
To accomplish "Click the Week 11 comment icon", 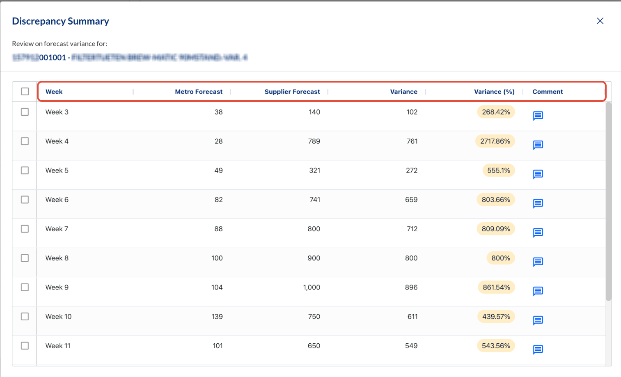I will (x=538, y=349).
